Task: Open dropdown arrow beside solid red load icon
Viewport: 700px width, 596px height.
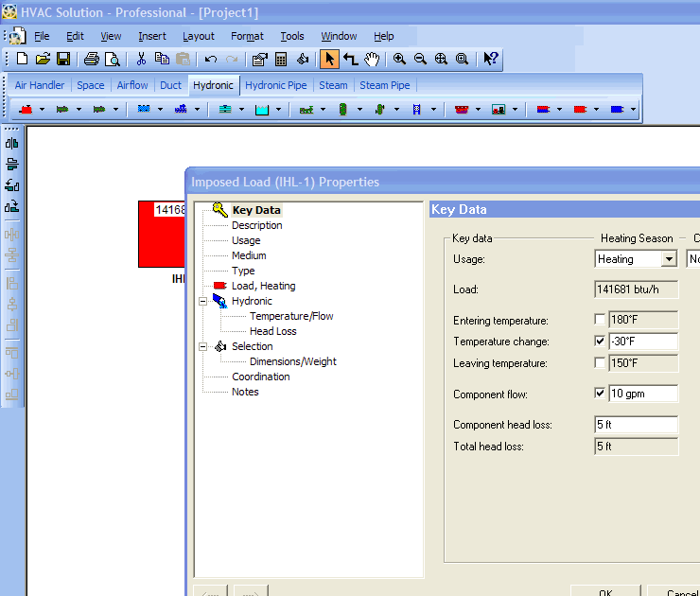Action: click(596, 110)
